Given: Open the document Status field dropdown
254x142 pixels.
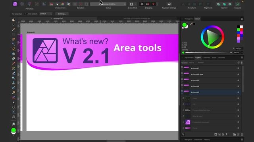Looking at the screenshot, I should click(108, 4).
